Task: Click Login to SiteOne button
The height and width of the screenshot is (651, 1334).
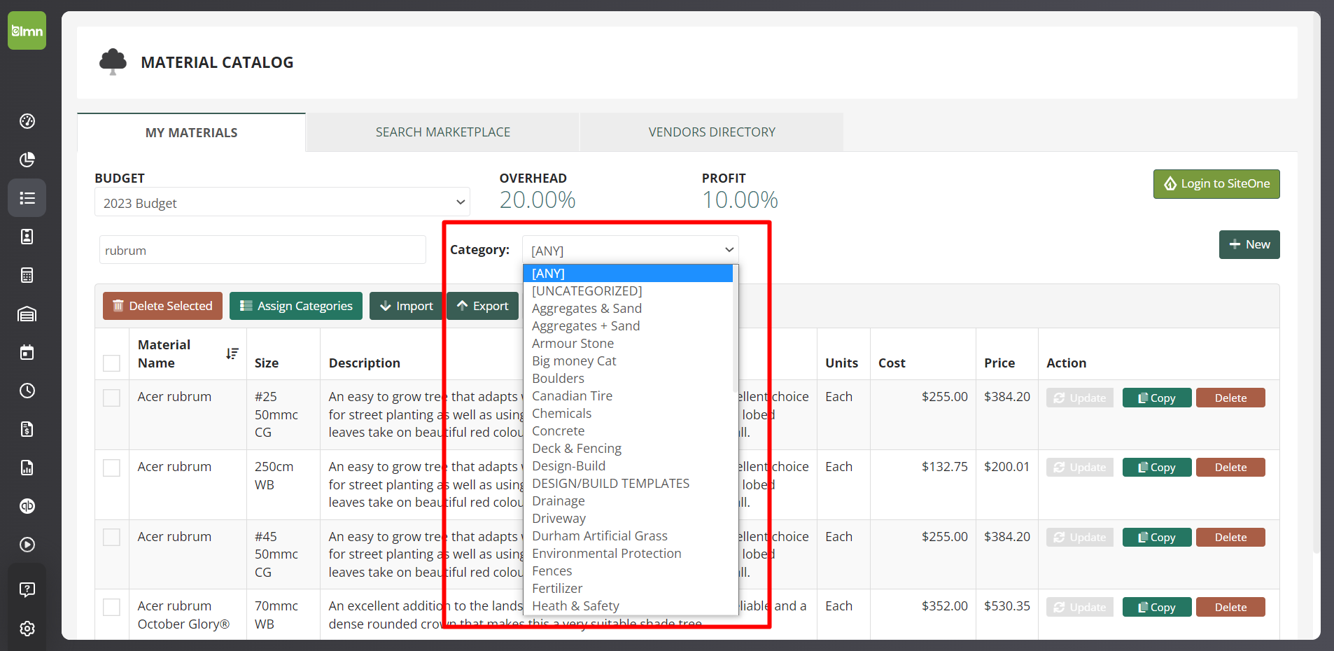Action: [1216, 183]
